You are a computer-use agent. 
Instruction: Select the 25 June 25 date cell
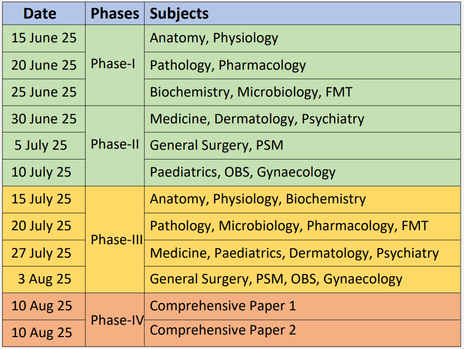pos(44,92)
